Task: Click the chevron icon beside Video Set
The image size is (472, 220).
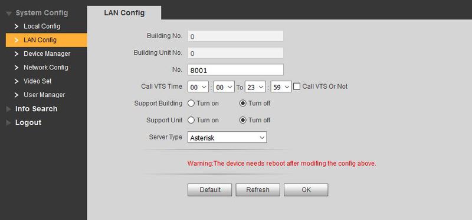Action: click(17, 81)
